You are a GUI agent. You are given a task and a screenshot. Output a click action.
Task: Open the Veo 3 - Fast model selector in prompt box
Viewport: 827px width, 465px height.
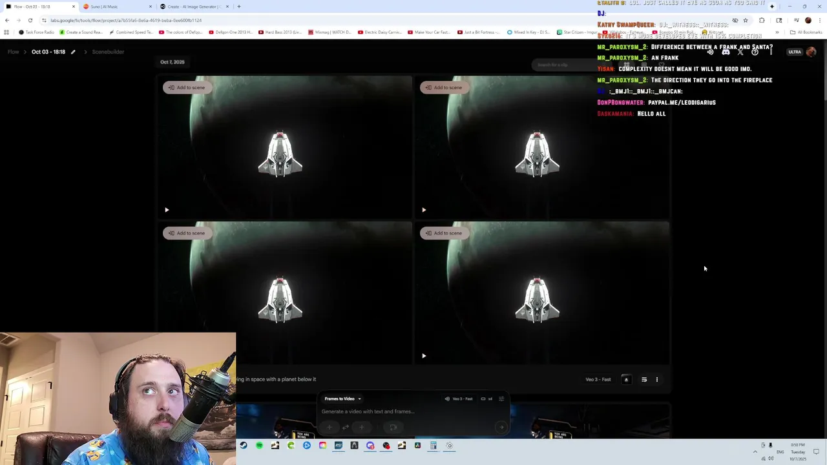[459, 398]
